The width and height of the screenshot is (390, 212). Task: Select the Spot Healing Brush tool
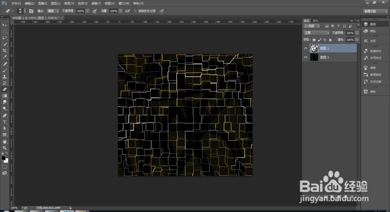[4, 64]
